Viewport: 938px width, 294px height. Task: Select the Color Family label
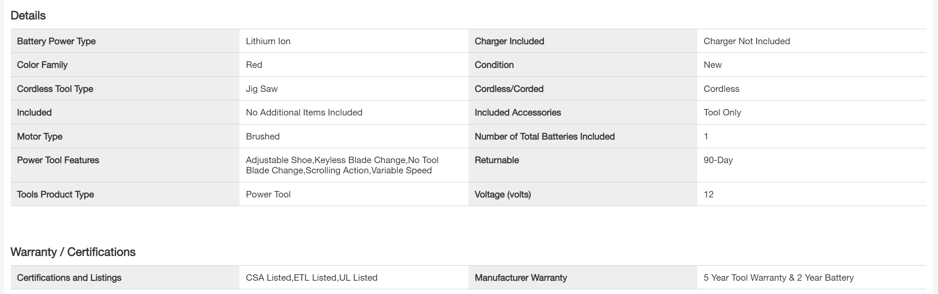[x=42, y=65]
